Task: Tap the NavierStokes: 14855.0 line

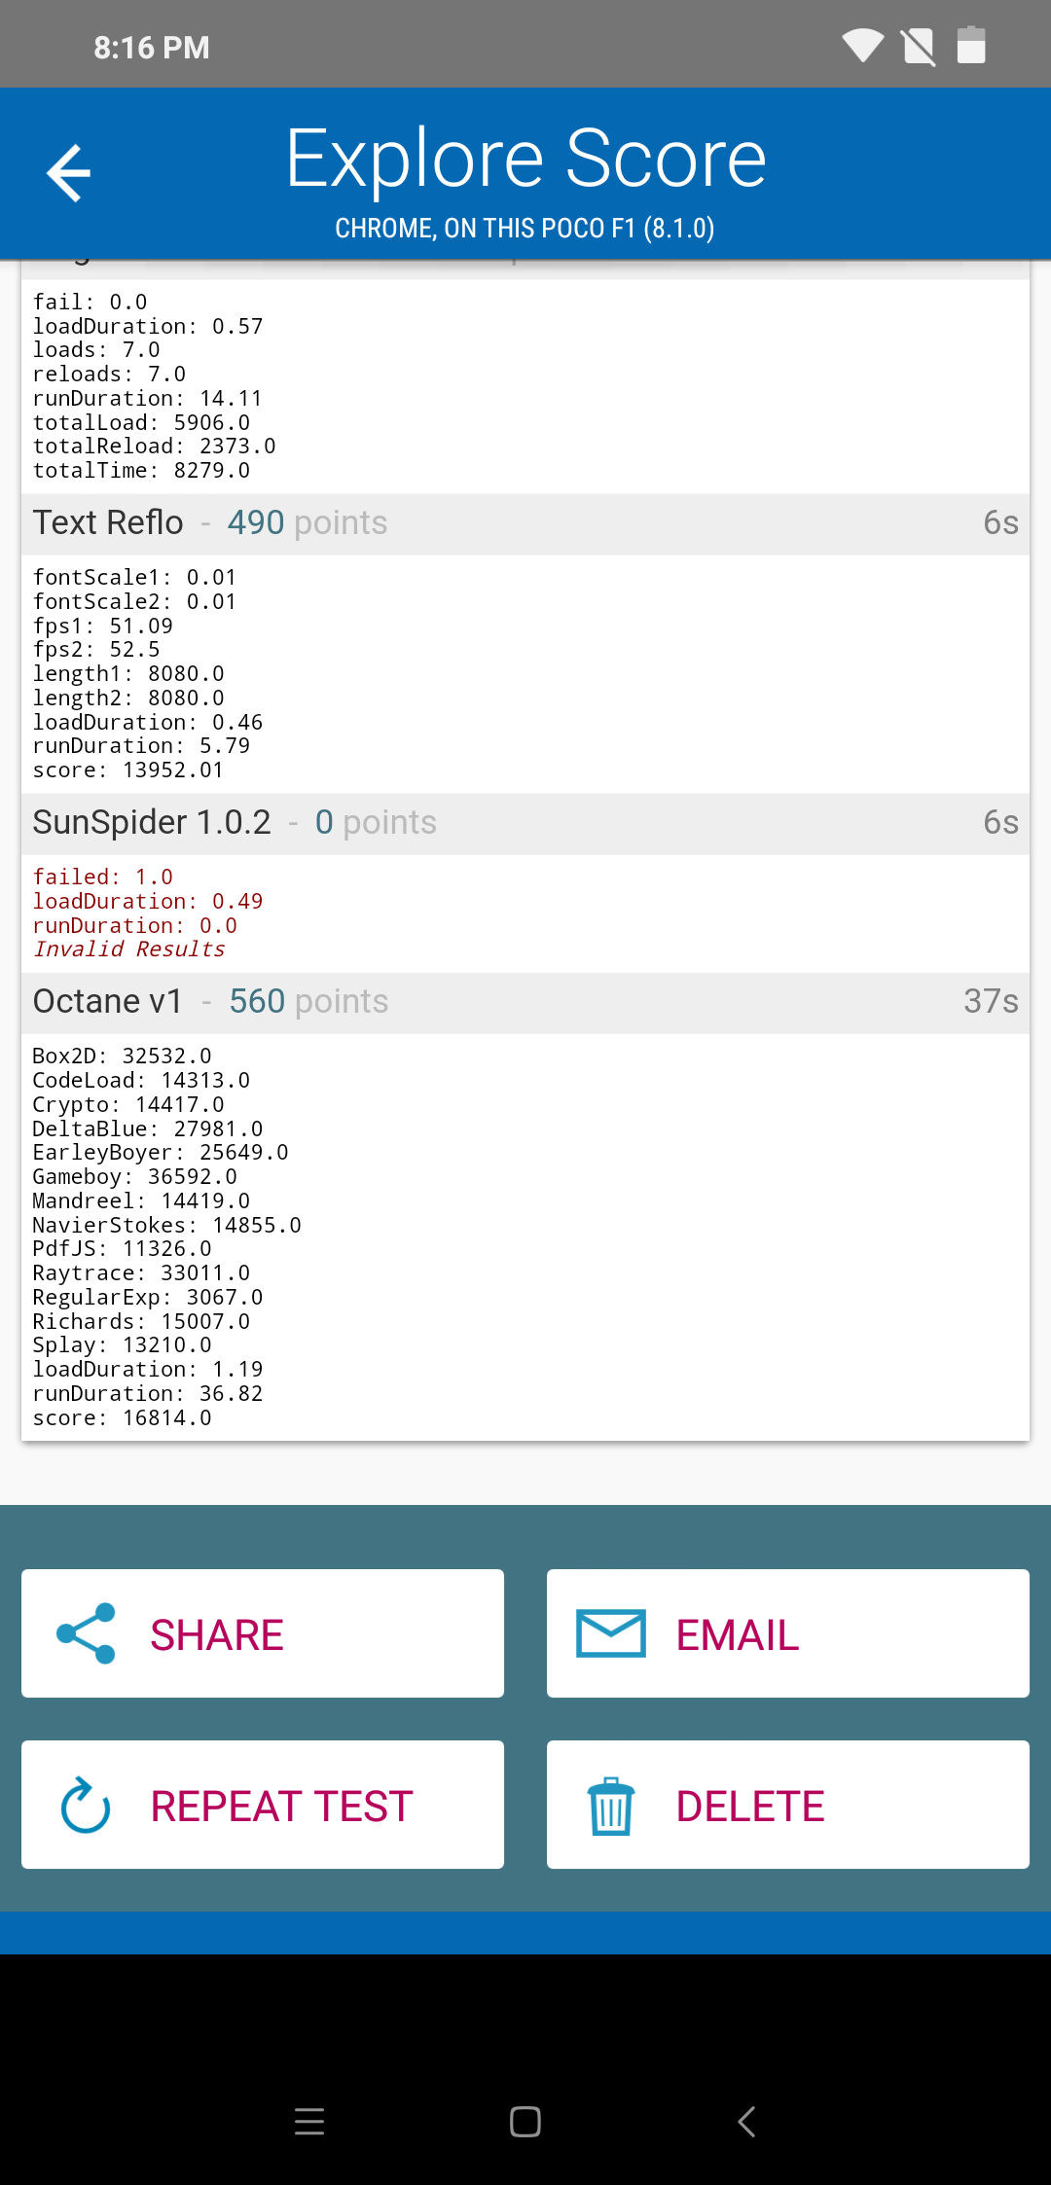Action: click(x=167, y=1226)
